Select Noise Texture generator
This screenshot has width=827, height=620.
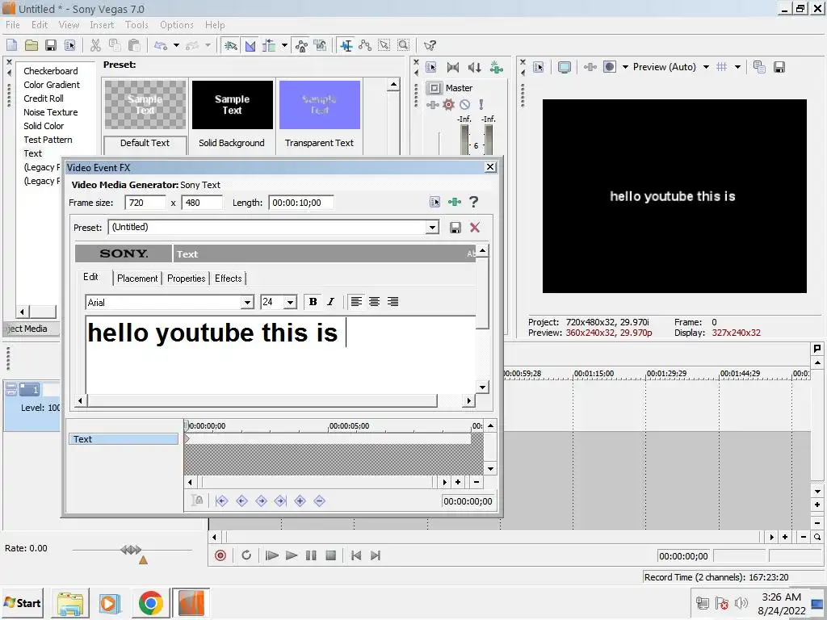tap(51, 111)
